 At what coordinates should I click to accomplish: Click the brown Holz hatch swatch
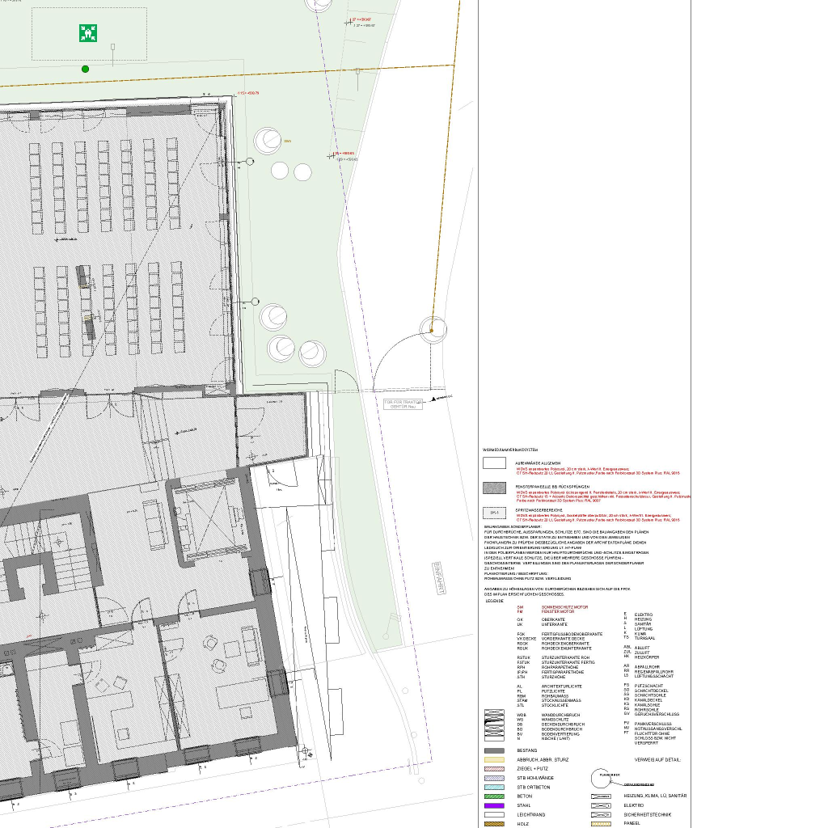tap(493, 823)
